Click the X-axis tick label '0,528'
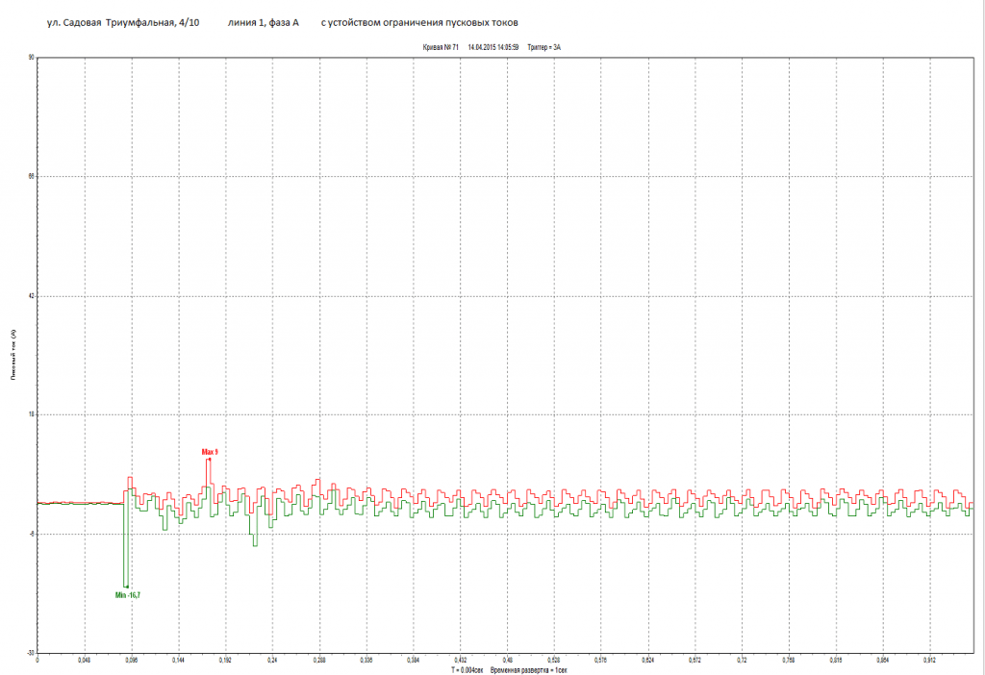Viewport: 985px width, 675px height. [554, 661]
